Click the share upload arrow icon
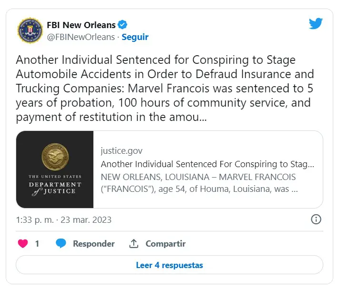This screenshot has width=339, height=289. tap(134, 244)
